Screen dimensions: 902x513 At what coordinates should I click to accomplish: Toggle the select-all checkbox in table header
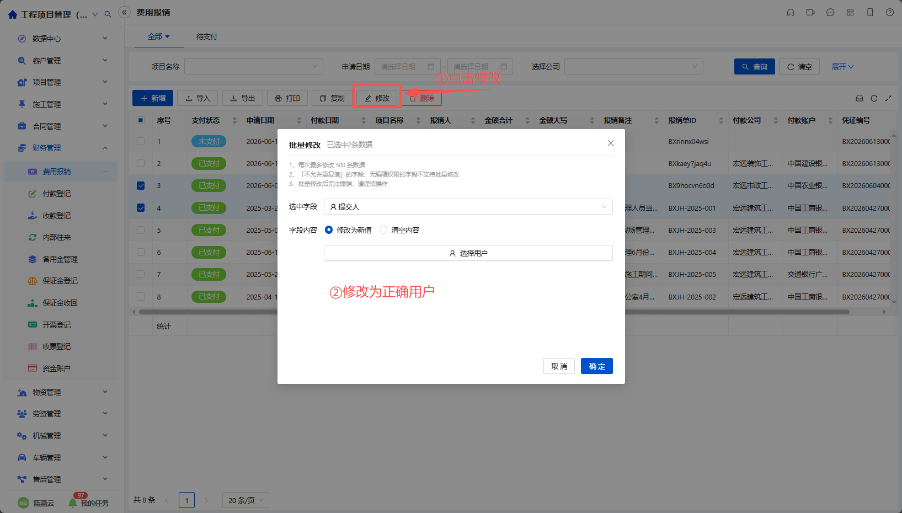141,120
